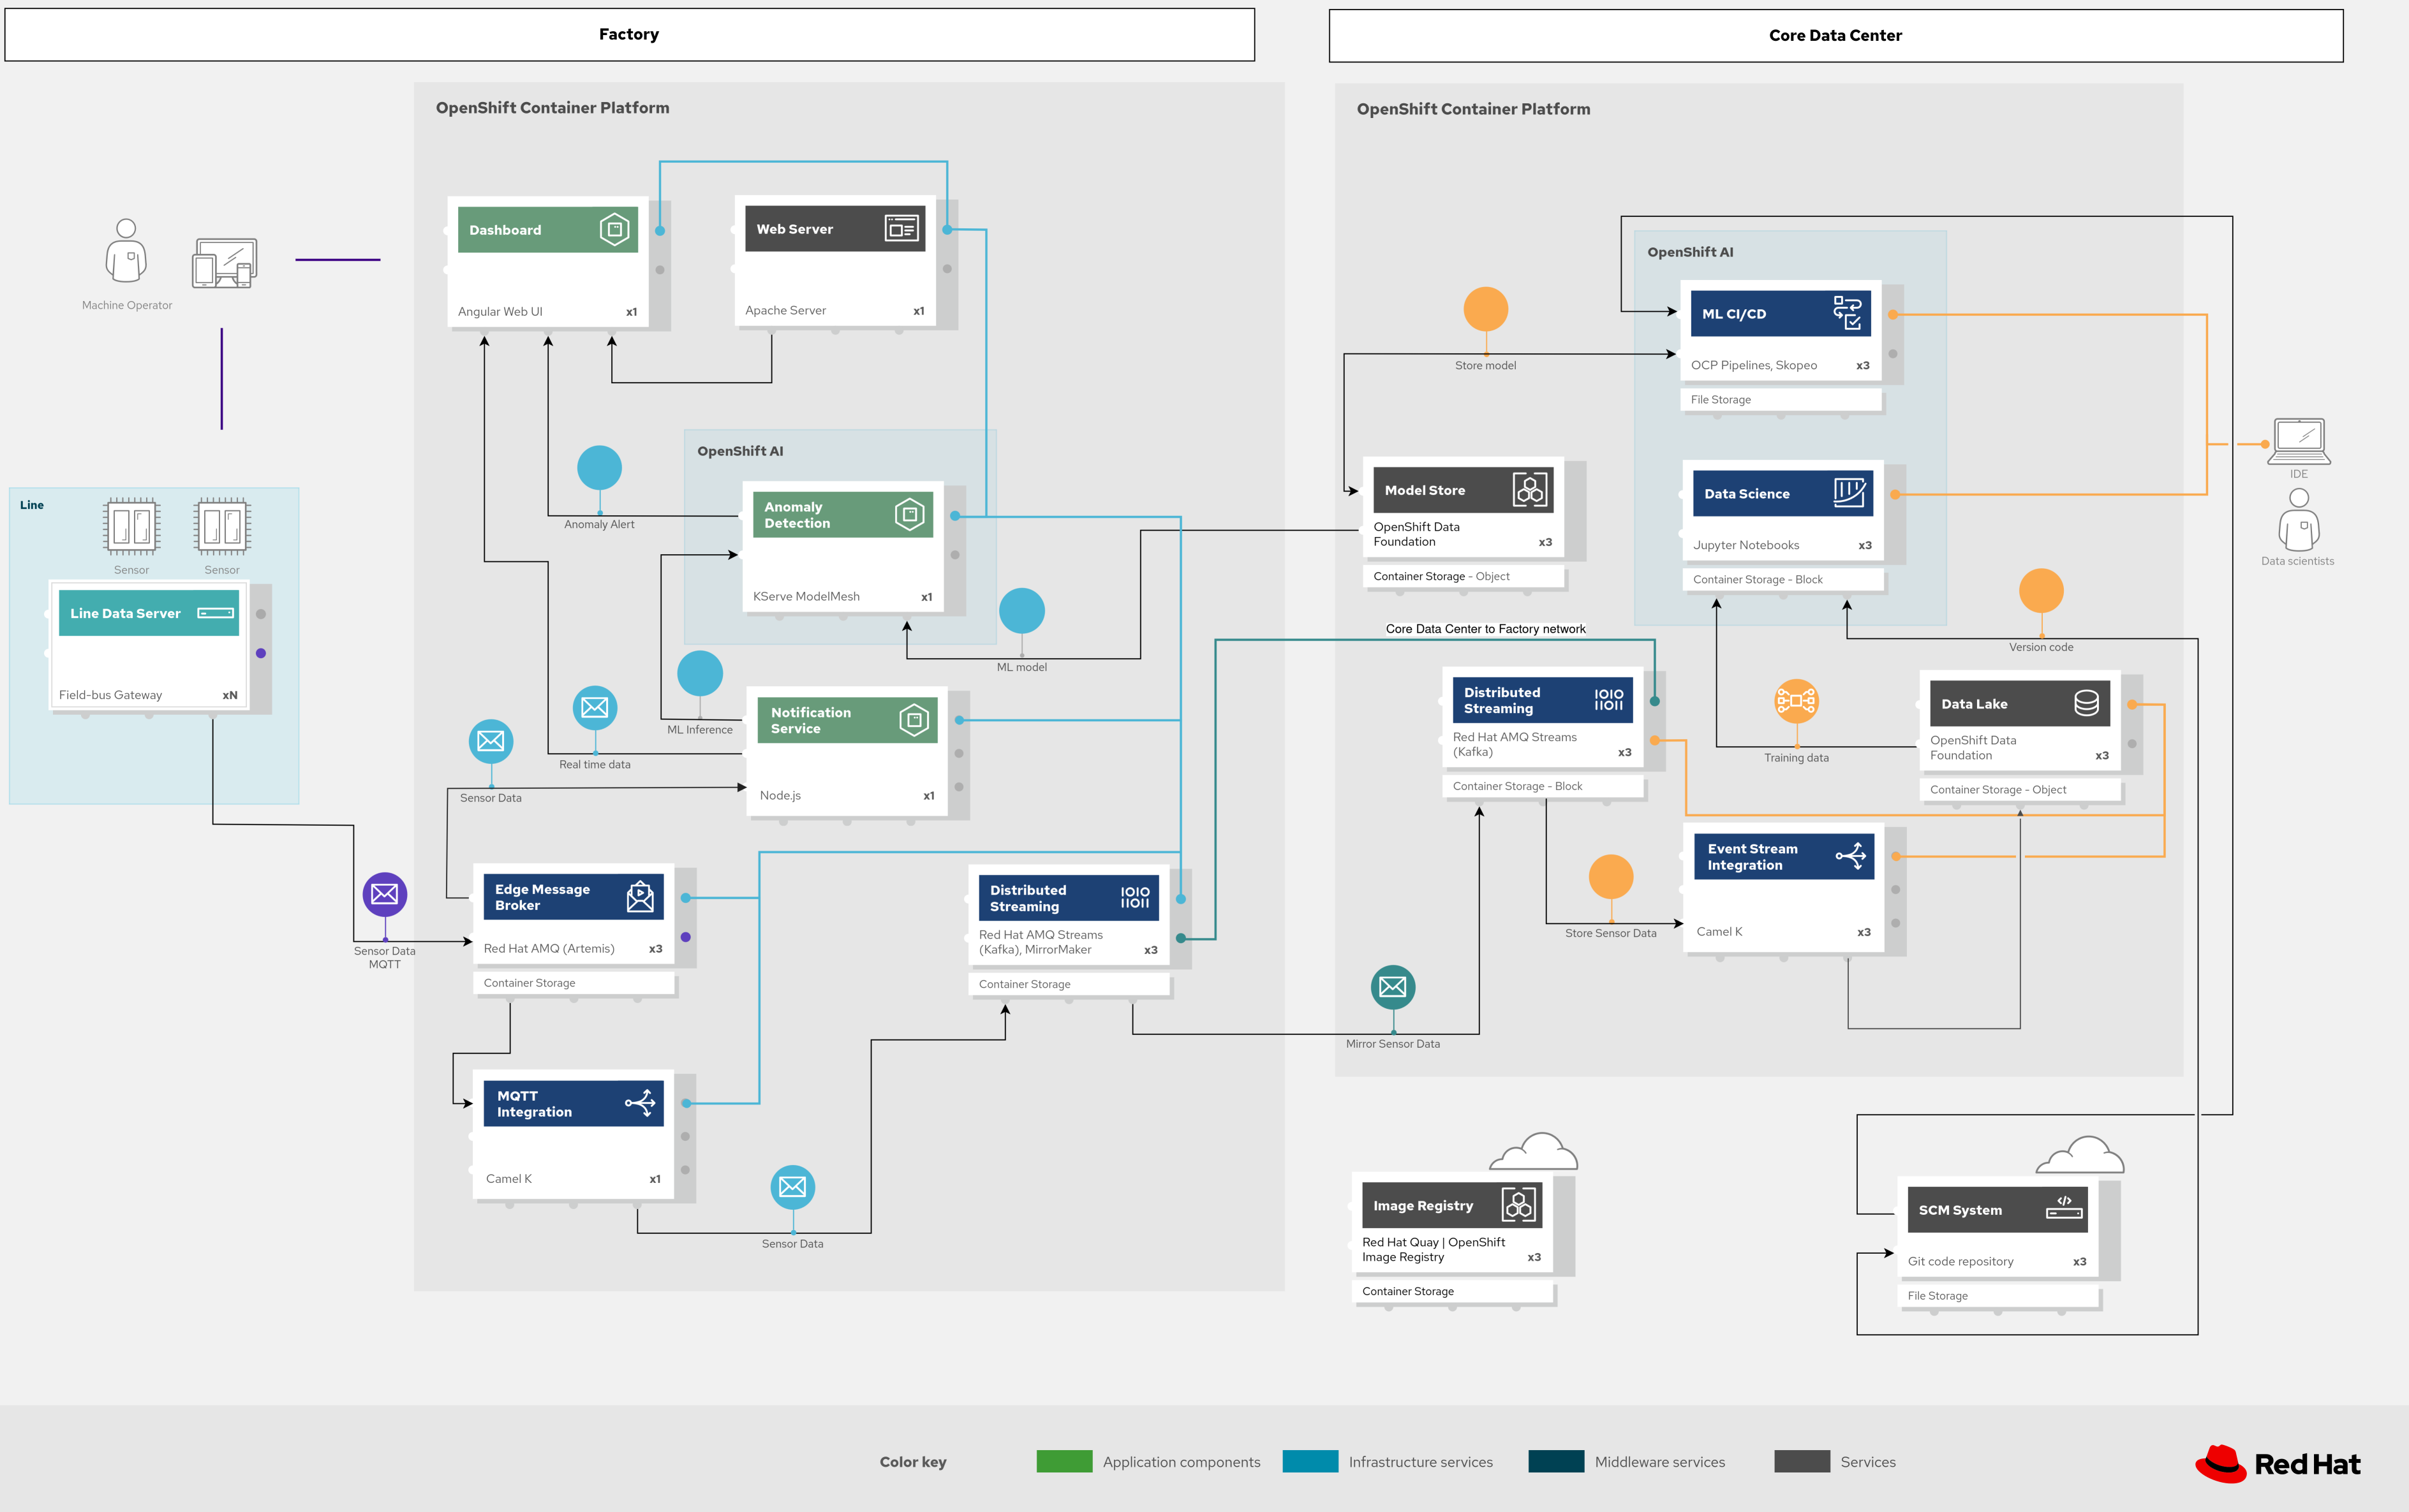Select the devices icon beside Machine Operator
2409x1512 pixels.
coord(225,263)
